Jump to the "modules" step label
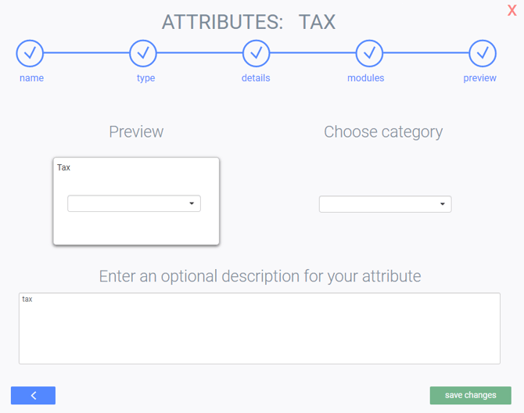This screenshot has height=413, width=524. click(x=366, y=78)
